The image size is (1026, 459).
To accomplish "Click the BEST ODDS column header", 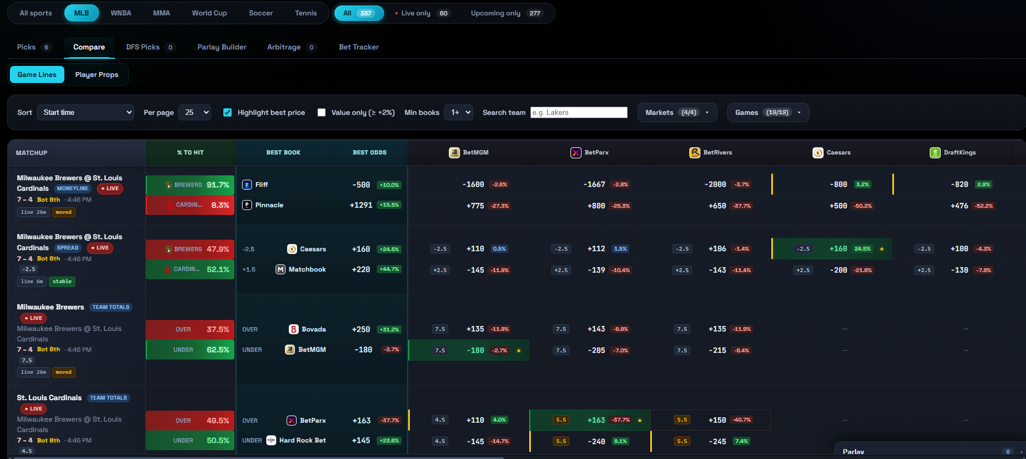I will pos(370,153).
